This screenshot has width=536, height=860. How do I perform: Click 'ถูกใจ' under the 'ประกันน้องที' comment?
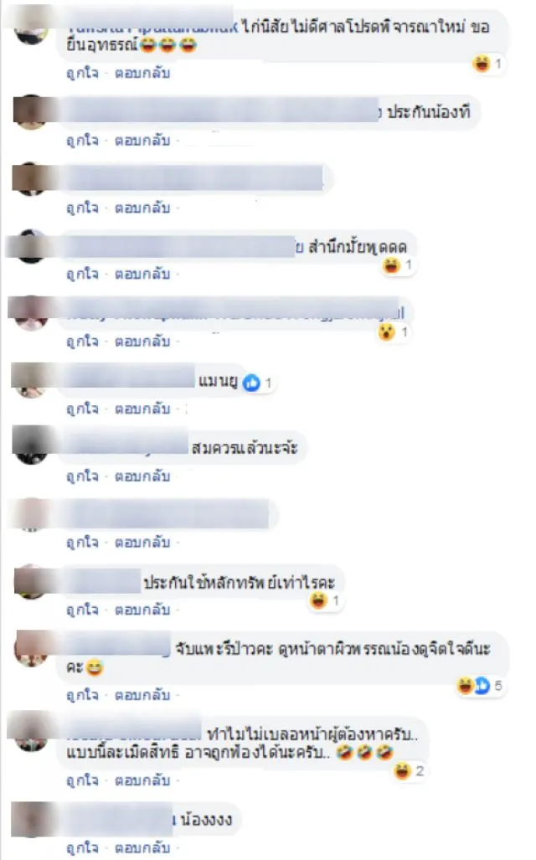tap(82, 141)
